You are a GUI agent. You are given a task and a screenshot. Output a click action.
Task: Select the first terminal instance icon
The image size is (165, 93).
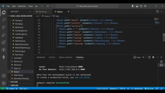click(x=161, y=61)
